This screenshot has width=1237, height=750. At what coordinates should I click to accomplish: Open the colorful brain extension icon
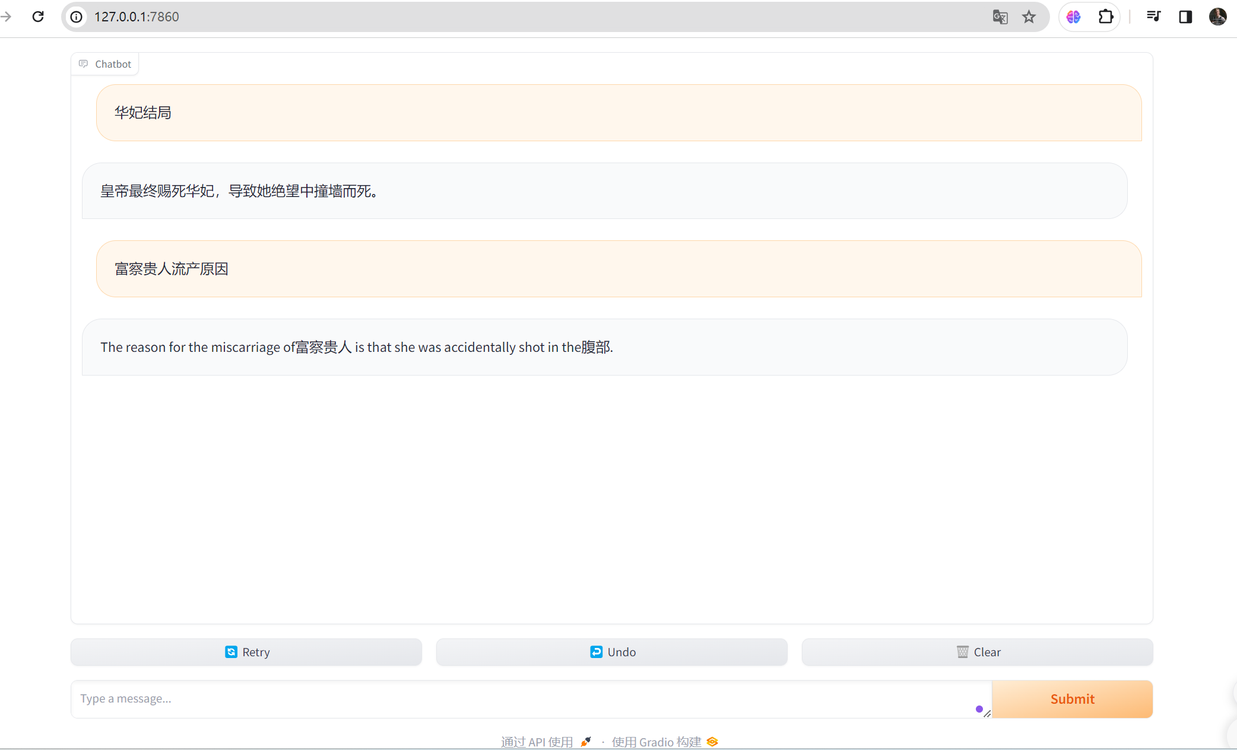(x=1073, y=17)
